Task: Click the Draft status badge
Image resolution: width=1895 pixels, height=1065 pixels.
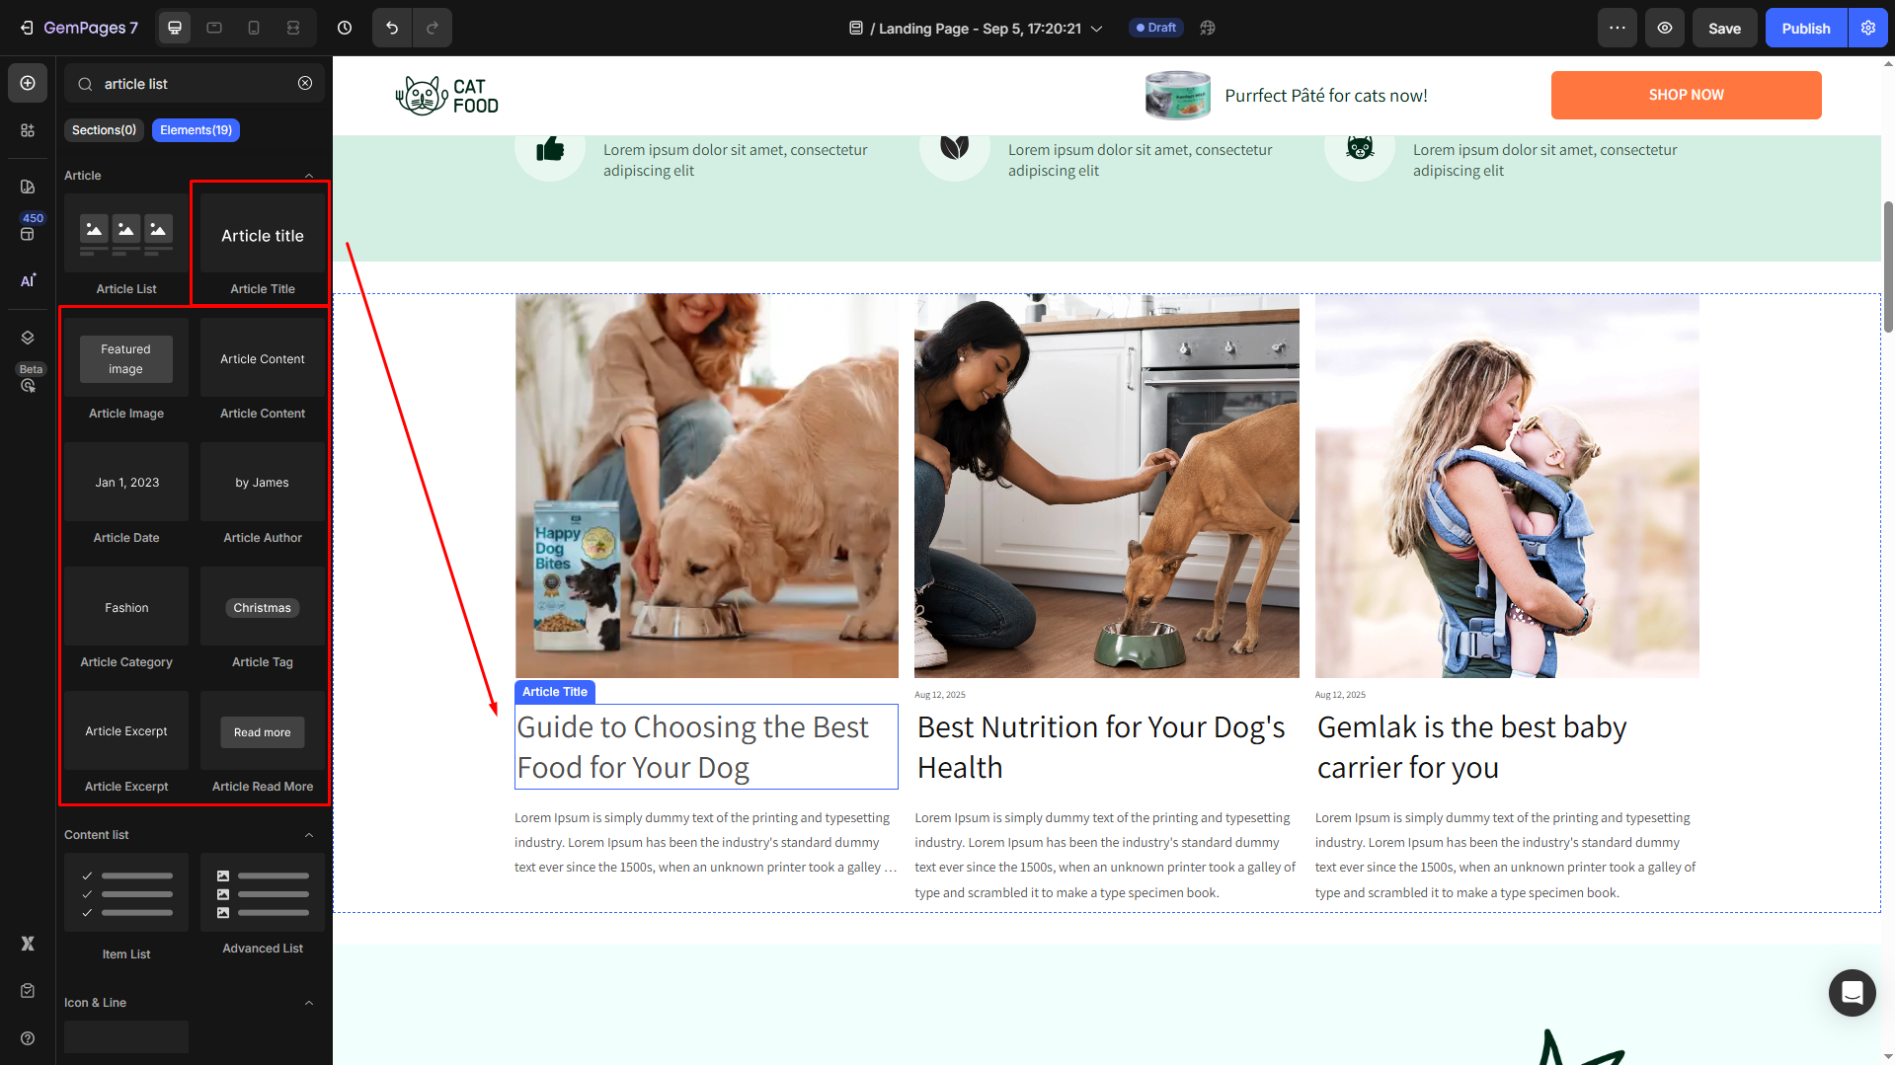Action: pyautogui.click(x=1156, y=28)
